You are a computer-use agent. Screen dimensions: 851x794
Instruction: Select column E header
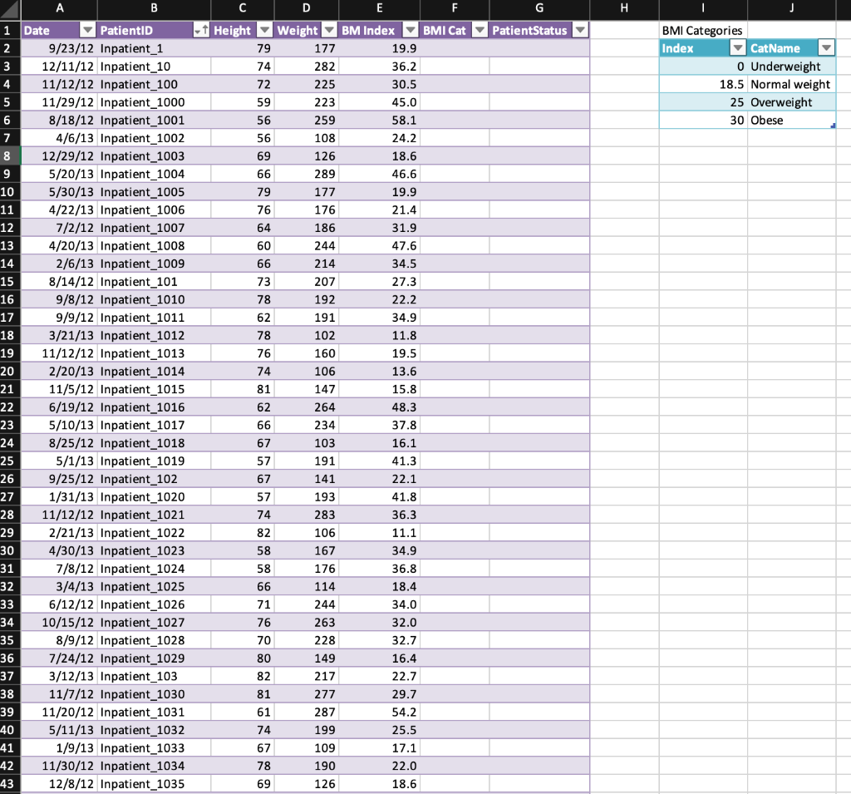[x=379, y=8]
